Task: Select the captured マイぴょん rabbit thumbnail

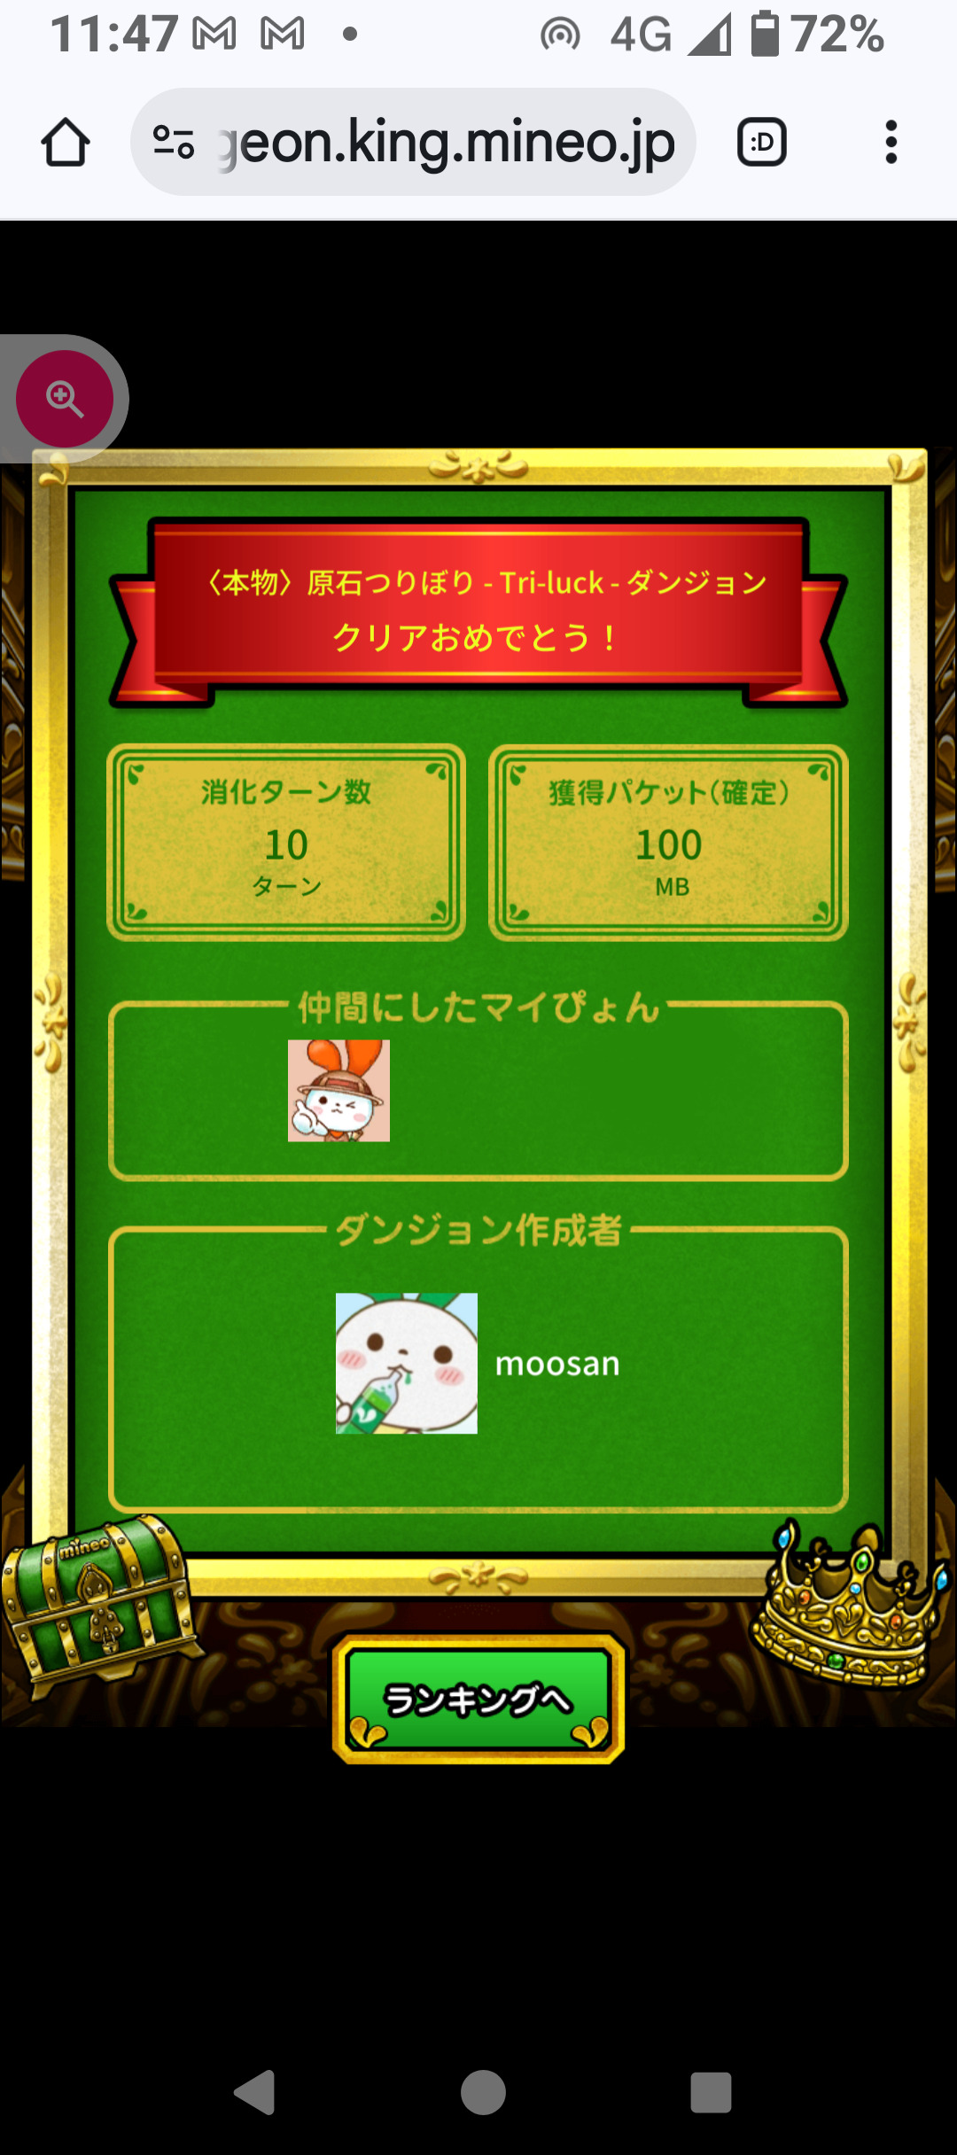Action: coord(338,1091)
